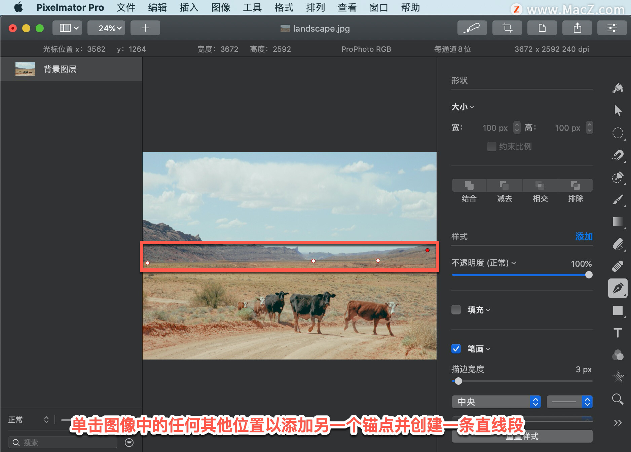Select the Zoom magnifier tool
The width and height of the screenshot is (631, 452).
click(618, 399)
